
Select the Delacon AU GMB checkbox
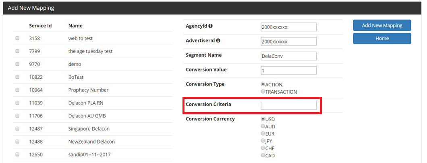click(x=17, y=116)
